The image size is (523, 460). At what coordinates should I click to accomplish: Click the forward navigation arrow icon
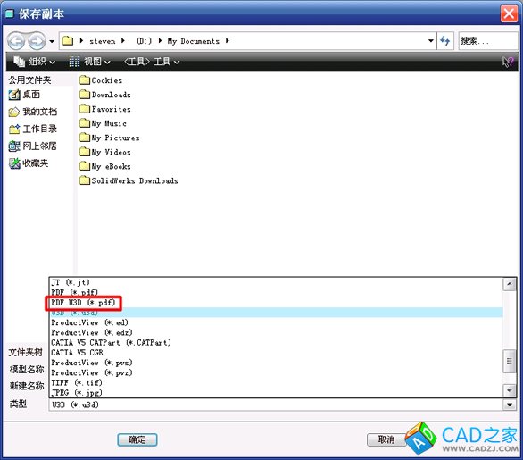click(37, 41)
